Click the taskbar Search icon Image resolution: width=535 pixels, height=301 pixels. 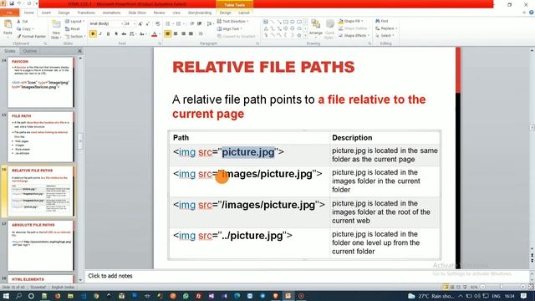pyautogui.click(x=18, y=296)
